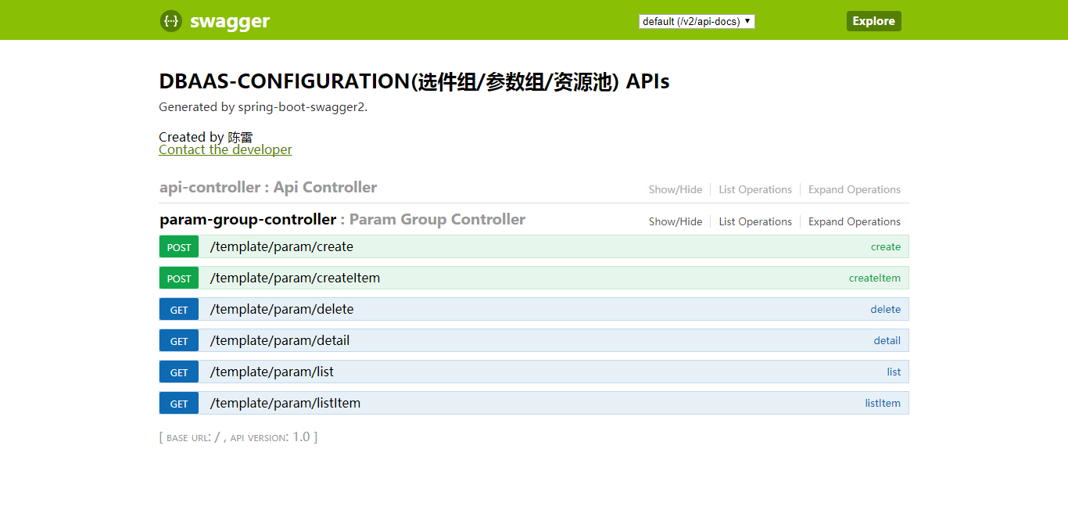The width and height of the screenshot is (1068, 528).
Task: Click GET badge for /template/param/detail
Action: coord(179,341)
